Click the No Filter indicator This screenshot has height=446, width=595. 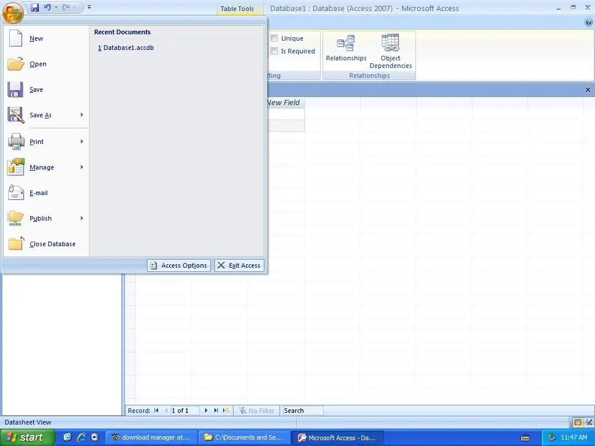click(256, 411)
